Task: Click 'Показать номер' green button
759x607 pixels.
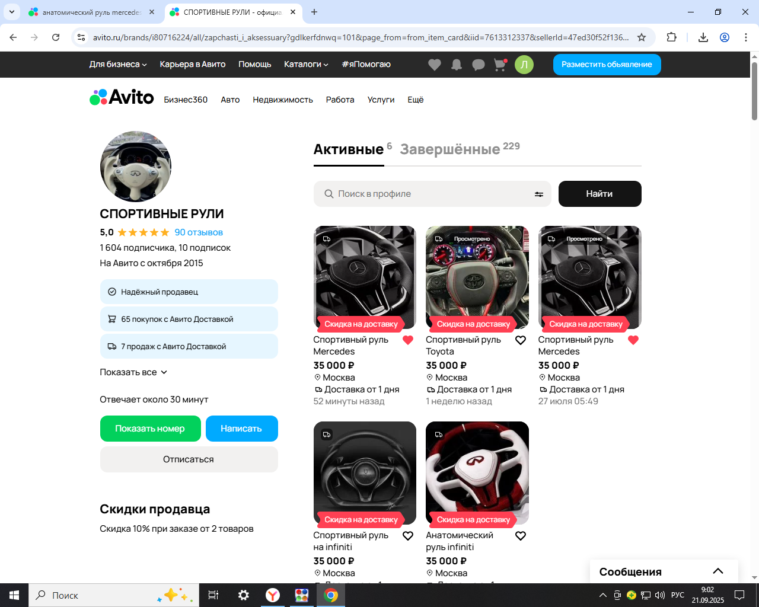Action: tap(150, 429)
